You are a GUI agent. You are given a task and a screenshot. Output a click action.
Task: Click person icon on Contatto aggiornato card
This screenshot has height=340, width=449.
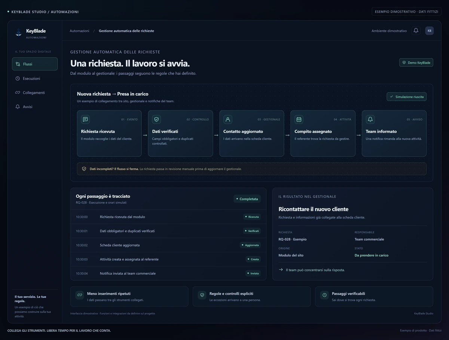point(227,119)
